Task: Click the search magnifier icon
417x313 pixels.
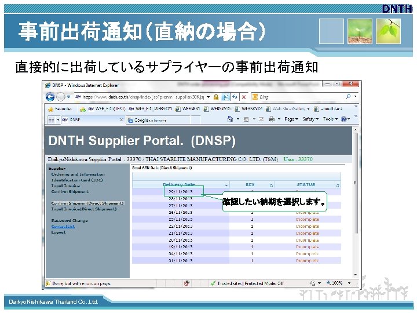Action: click(x=348, y=97)
